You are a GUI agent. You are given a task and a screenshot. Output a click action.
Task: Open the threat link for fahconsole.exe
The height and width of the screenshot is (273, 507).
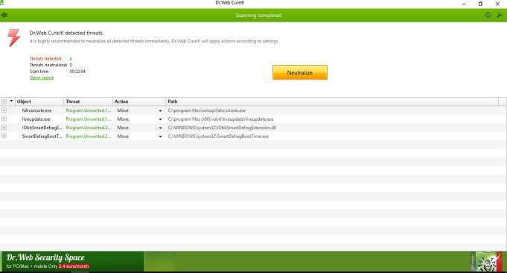pyautogui.click(x=89, y=110)
